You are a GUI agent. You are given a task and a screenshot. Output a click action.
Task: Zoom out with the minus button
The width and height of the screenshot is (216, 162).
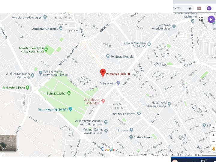pos(213,141)
